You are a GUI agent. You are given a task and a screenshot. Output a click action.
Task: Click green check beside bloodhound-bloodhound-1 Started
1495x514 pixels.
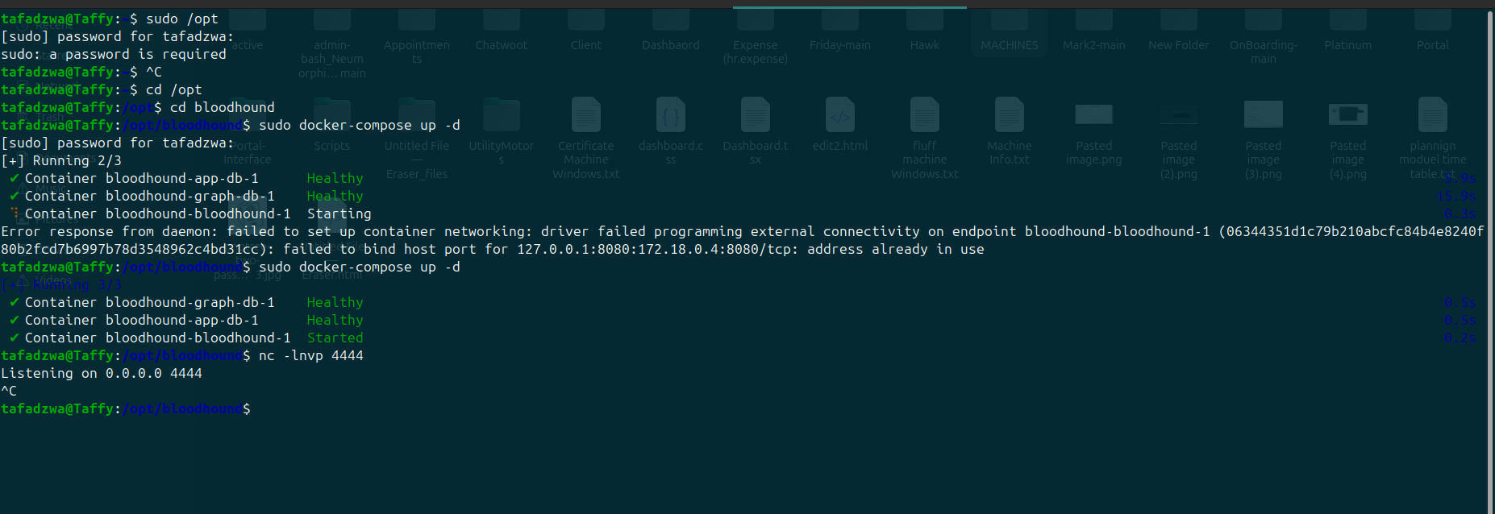click(14, 338)
